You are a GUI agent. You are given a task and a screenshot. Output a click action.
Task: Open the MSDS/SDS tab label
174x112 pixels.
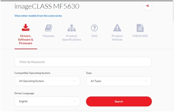pyautogui.click(x=140, y=36)
